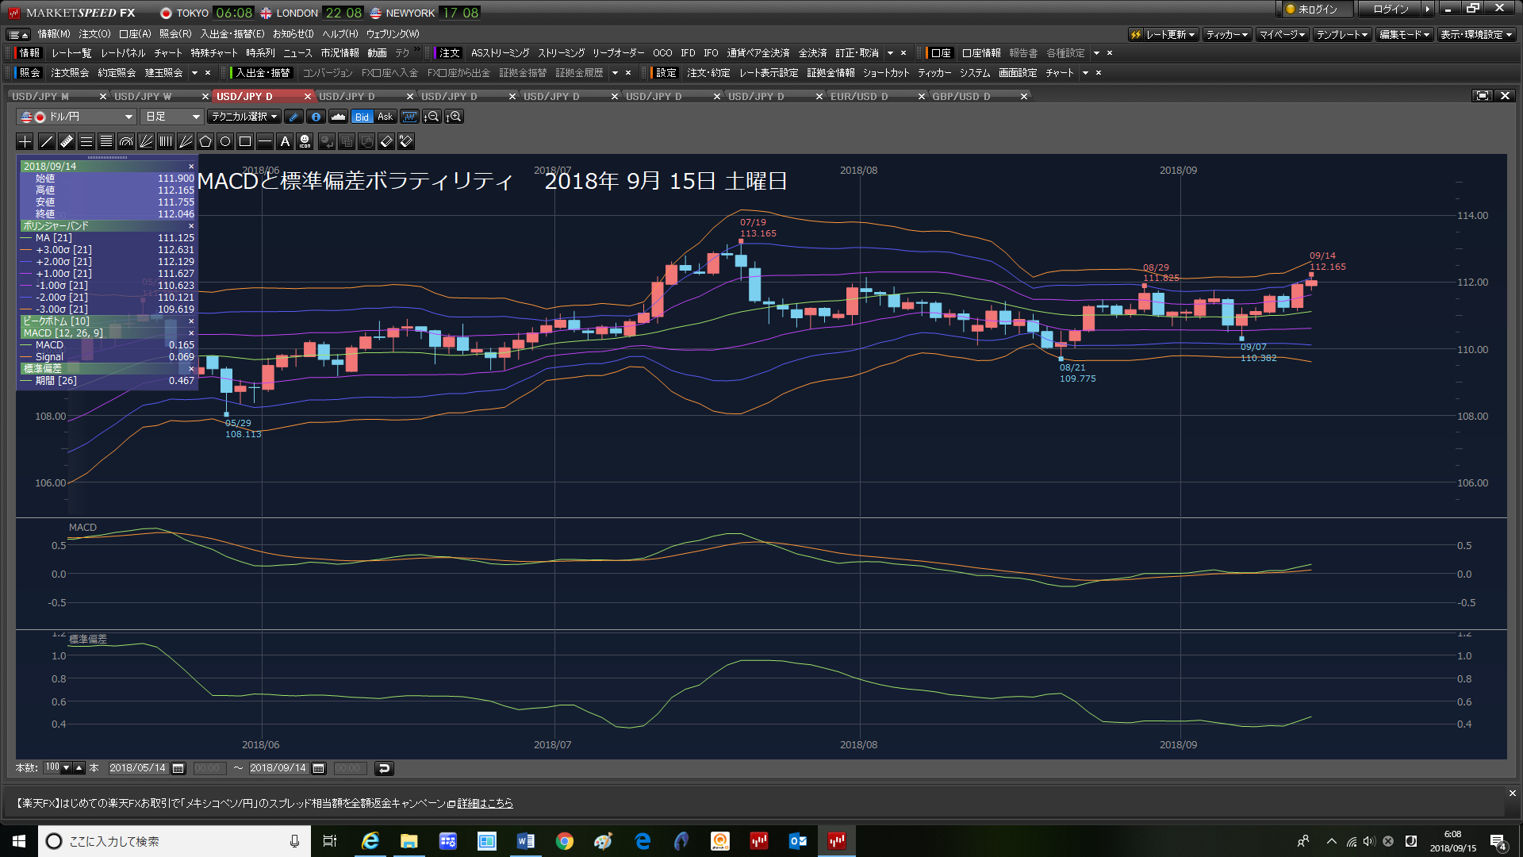Click the blue chart display icon beside Ask
Screen dimensions: 1523x857
click(x=409, y=117)
